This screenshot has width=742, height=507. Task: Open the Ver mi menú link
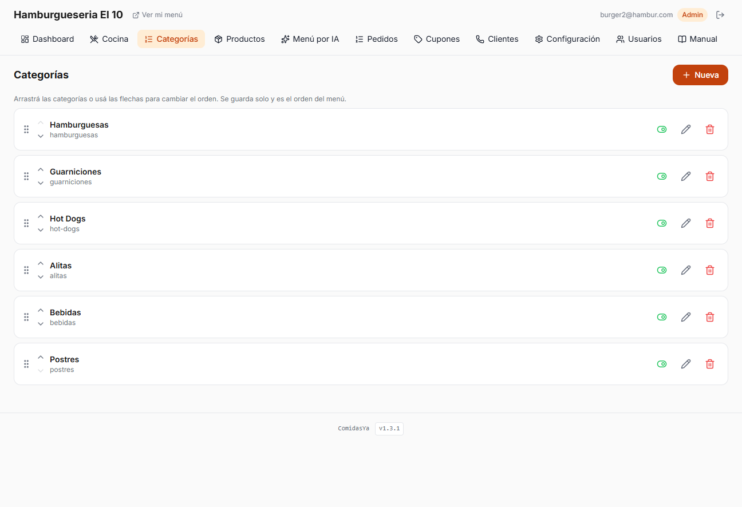[157, 15]
